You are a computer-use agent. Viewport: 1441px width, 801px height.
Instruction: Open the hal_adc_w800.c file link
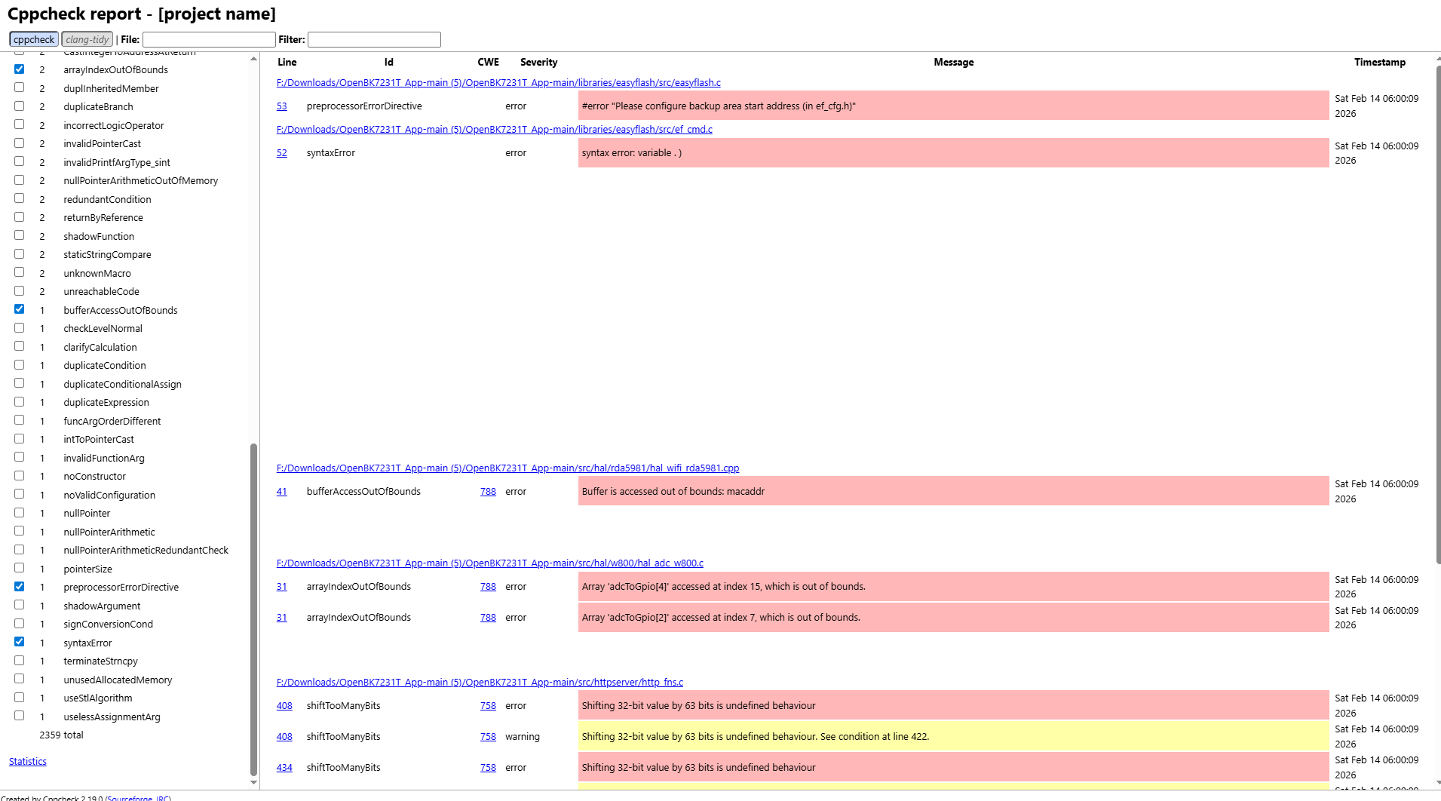click(489, 563)
